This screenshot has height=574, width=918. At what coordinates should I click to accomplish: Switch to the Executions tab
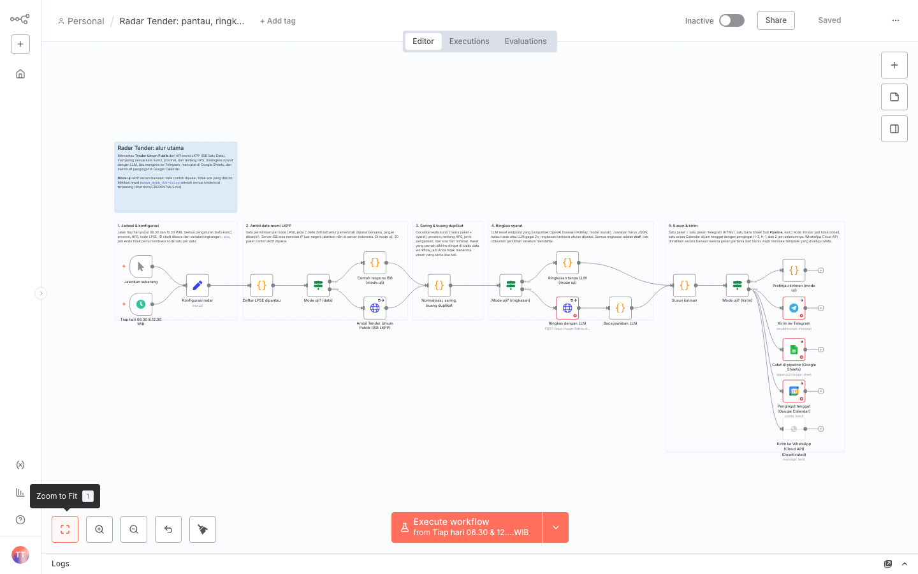469,41
